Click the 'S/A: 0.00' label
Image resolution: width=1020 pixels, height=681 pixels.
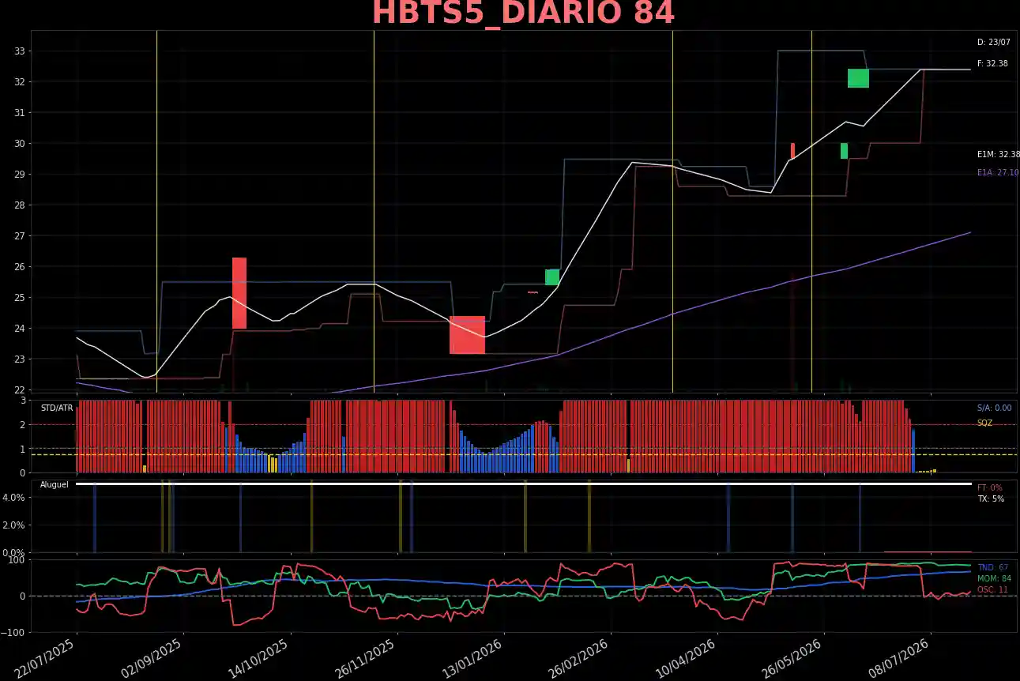[x=994, y=408]
